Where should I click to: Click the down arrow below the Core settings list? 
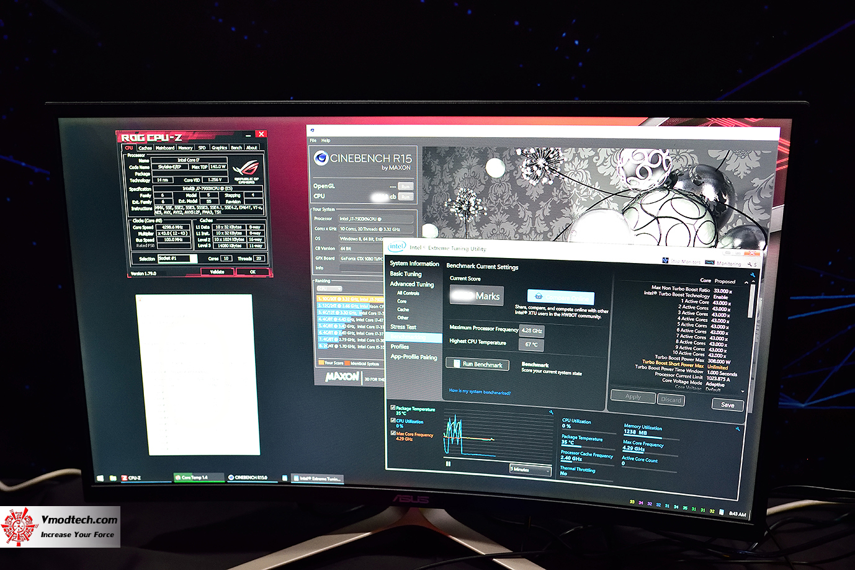(x=743, y=392)
